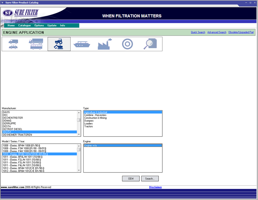Open the Quick Search link
The width and height of the screenshot is (258, 200).
point(198,32)
